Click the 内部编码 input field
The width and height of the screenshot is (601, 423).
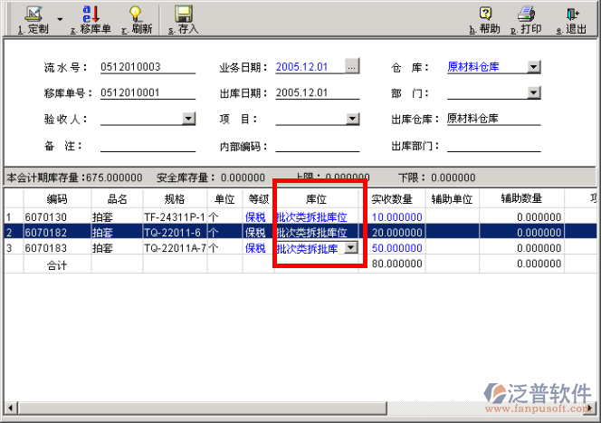[318, 145]
